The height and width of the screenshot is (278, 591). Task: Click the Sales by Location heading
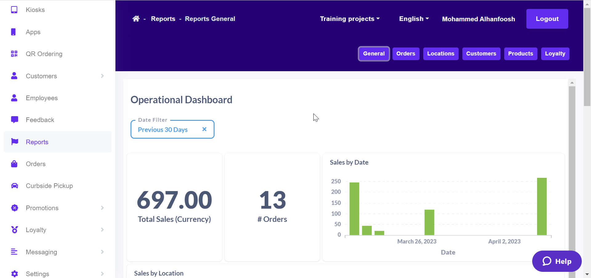click(x=159, y=273)
